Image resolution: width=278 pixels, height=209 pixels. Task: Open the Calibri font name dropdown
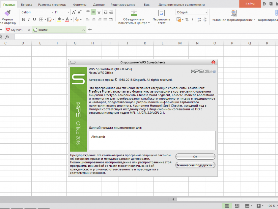52,12
